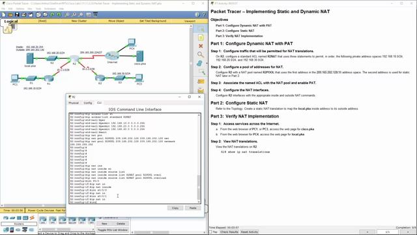Open the Edit menu

[x=10, y=8]
